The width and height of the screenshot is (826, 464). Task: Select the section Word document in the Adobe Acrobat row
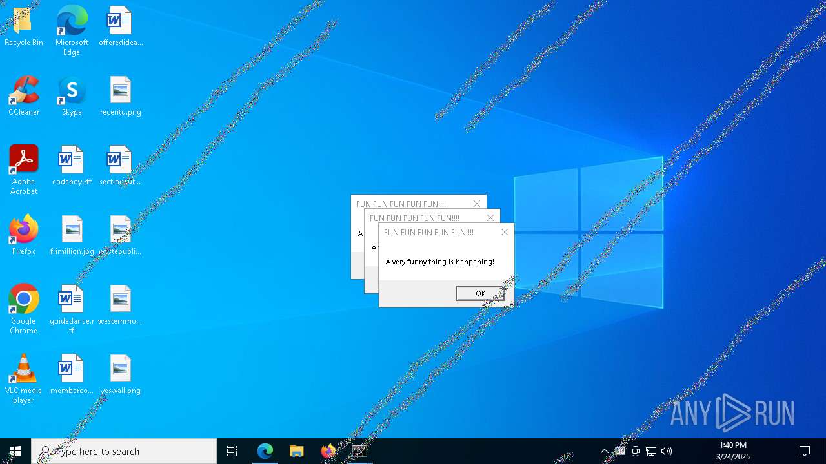tap(120, 166)
